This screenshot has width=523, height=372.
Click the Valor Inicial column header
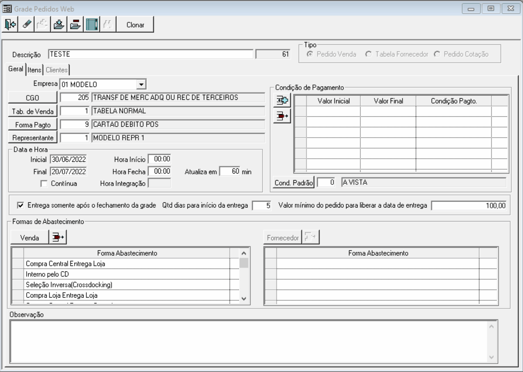(333, 101)
